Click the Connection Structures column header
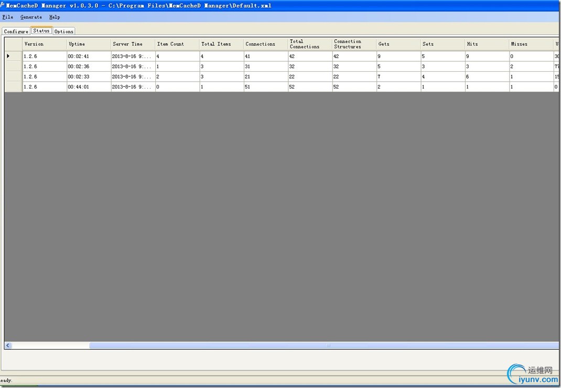This screenshot has height=388, width=561. [x=354, y=44]
